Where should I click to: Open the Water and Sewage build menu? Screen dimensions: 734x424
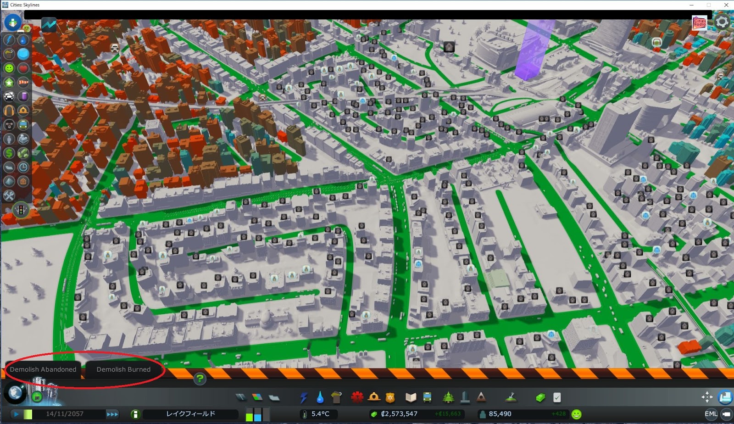(320, 397)
